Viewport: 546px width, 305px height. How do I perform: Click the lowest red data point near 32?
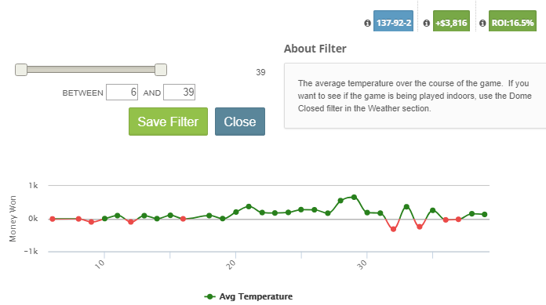tap(394, 229)
